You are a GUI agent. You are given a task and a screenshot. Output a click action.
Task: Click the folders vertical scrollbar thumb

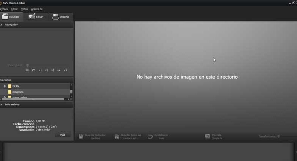click(x=71, y=92)
